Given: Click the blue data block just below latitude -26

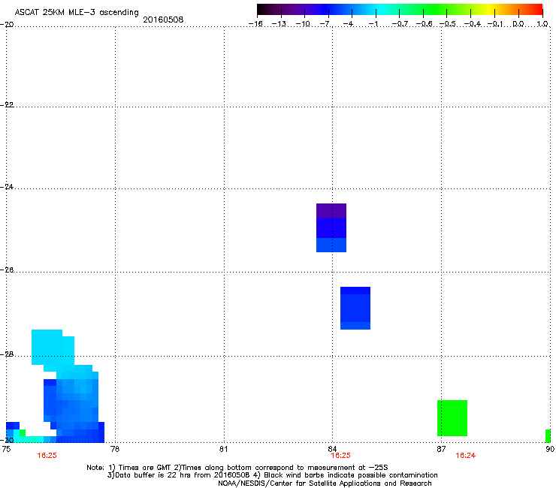Looking at the screenshot, I should [x=355, y=308].
